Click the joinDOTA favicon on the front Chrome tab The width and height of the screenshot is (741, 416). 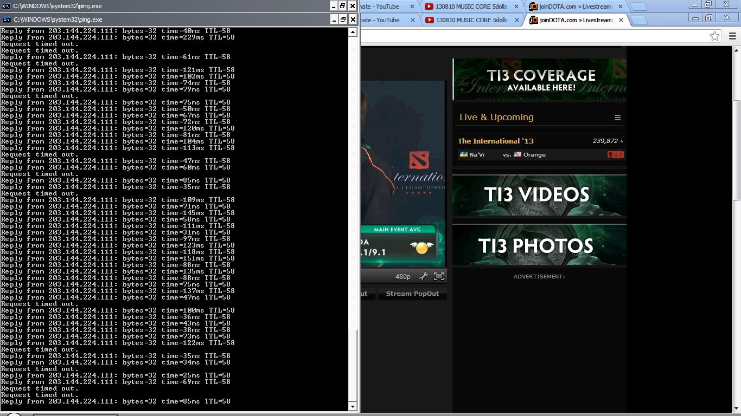point(533,20)
